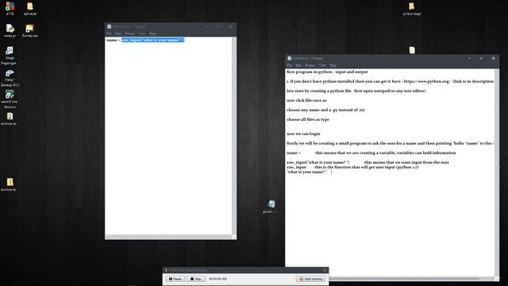Open the Format menu in the right Notepad
Image resolution: width=508 pixels, height=286 pixels.
pos(310,65)
